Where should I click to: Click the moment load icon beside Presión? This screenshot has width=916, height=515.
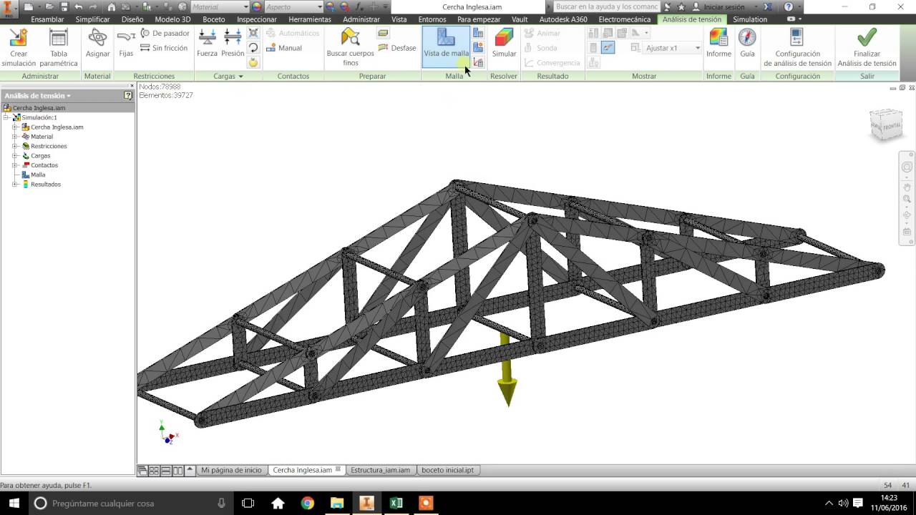pyautogui.click(x=253, y=48)
